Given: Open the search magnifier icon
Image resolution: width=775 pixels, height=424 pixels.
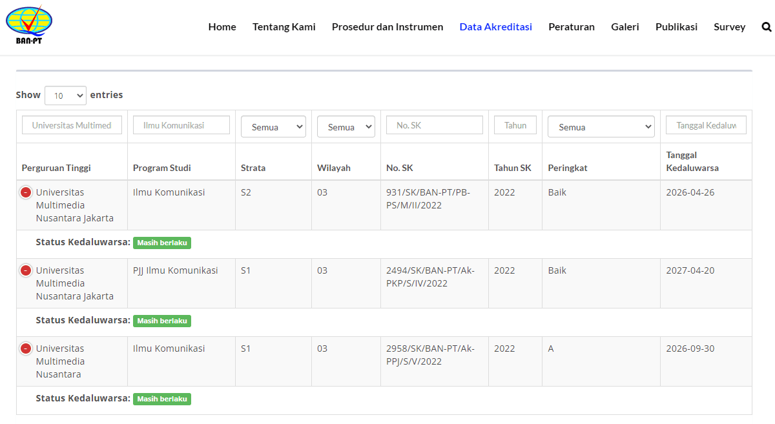Looking at the screenshot, I should (x=767, y=27).
